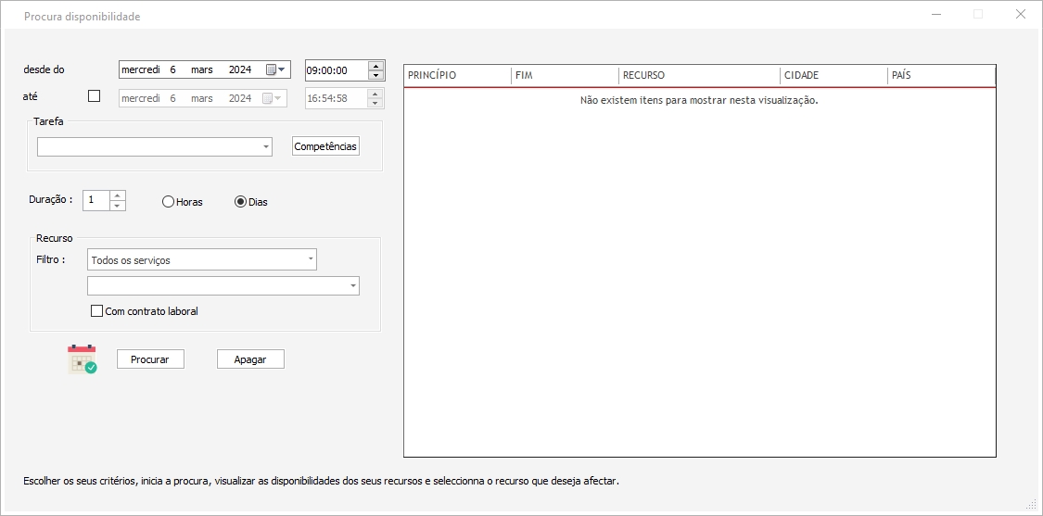This screenshot has width=1043, height=516.
Task: Open the Tarefa dropdown list
Action: pyautogui.click(x=266, y=146)
